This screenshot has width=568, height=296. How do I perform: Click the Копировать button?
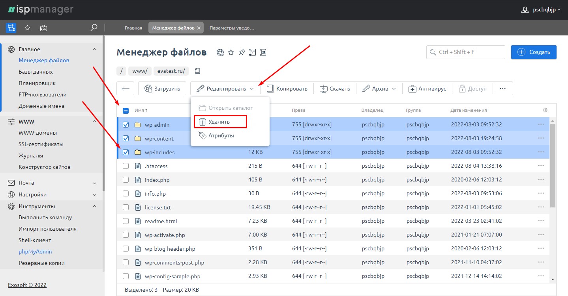click(x=287, y=89)
